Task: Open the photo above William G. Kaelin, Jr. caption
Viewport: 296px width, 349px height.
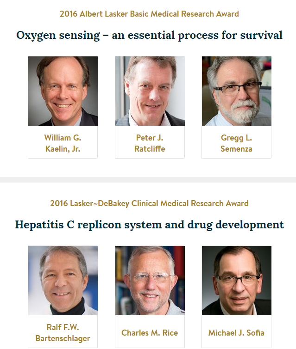Action: (x=63, y=91)
